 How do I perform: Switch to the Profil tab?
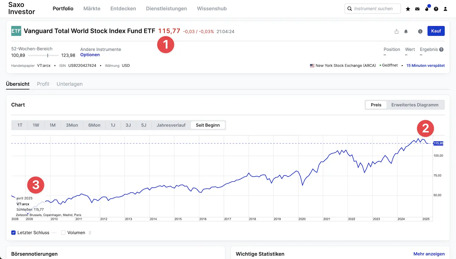click(43, 84)
